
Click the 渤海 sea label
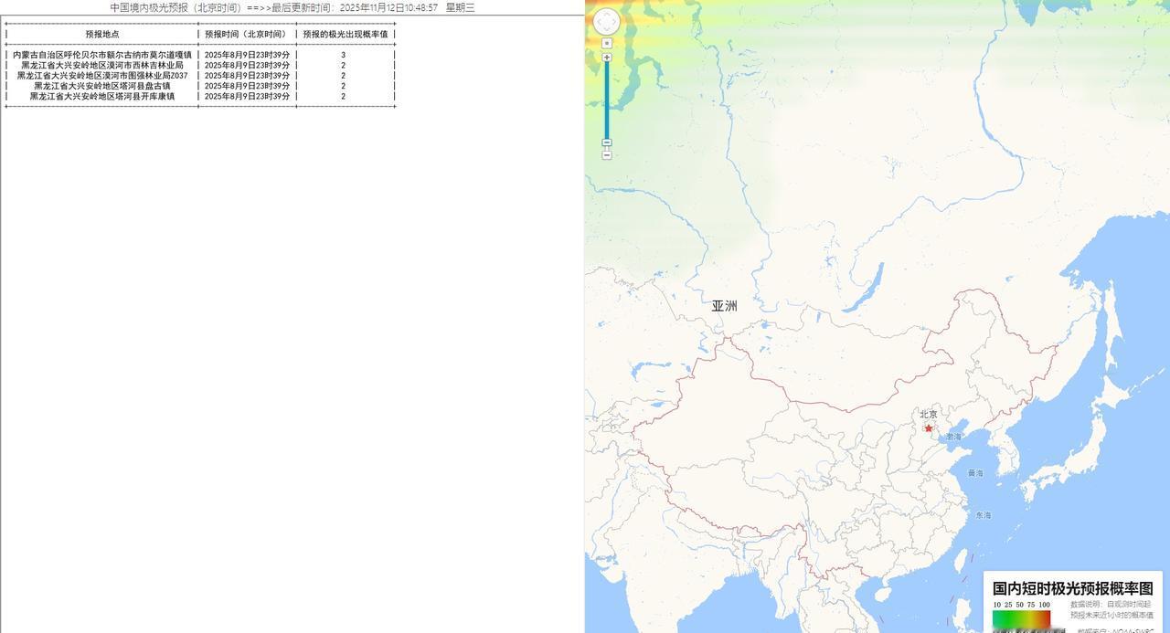coord(953,437)
